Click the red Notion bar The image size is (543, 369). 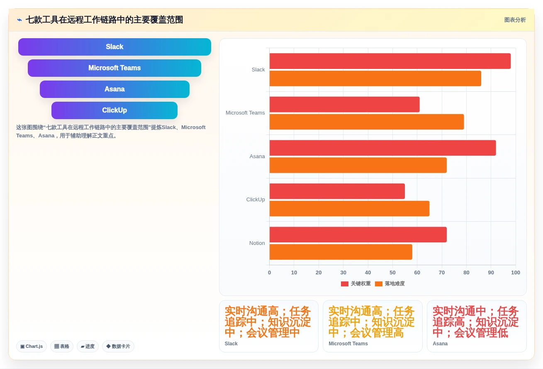[358, 235]
